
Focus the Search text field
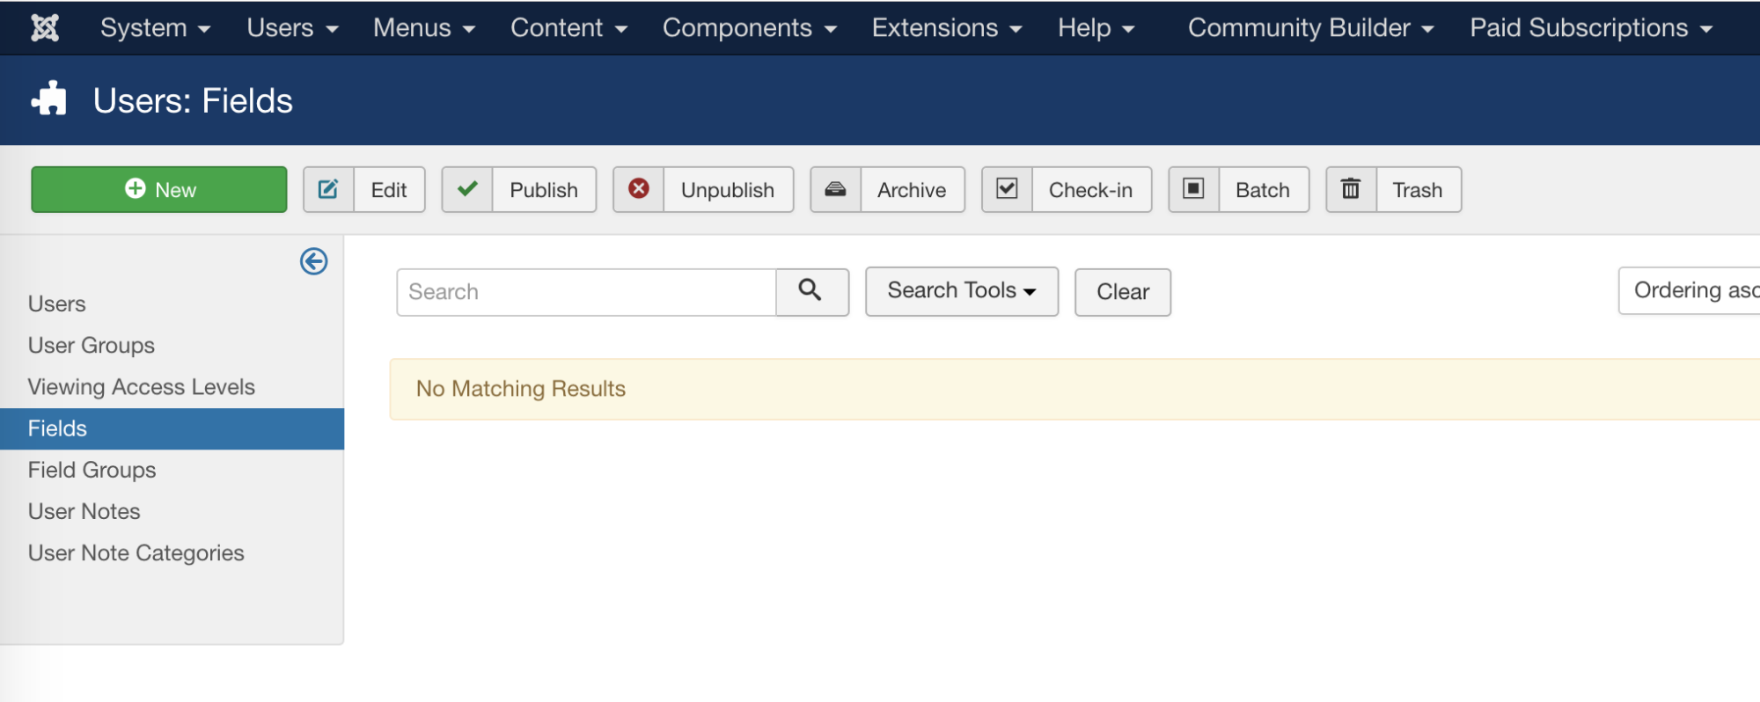point(586,292)
